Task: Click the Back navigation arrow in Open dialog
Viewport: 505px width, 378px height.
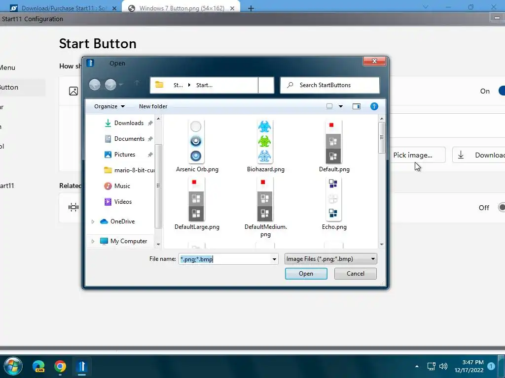Action: 95,85
